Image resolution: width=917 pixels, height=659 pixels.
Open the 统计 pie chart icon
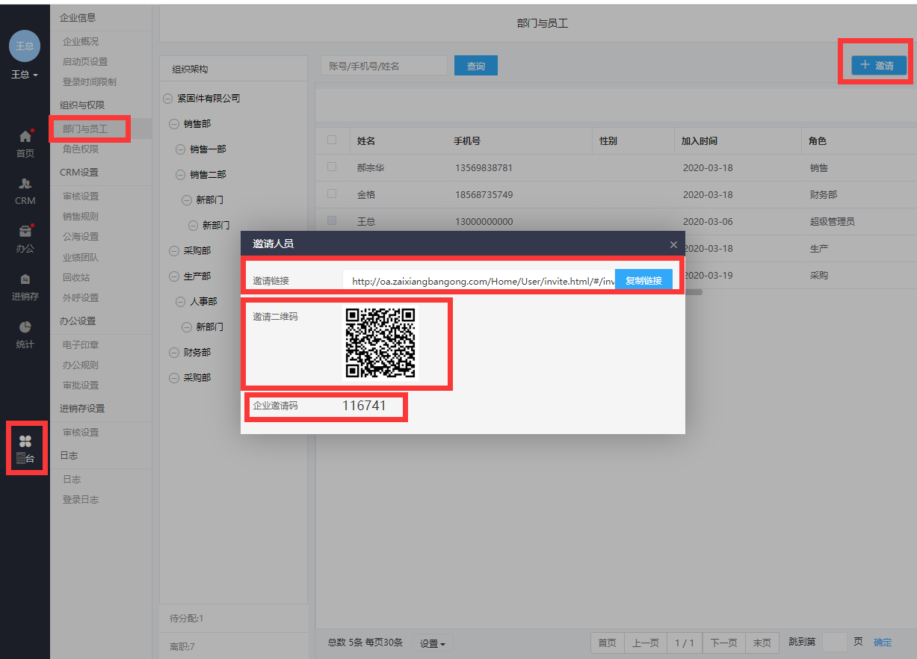25,327
